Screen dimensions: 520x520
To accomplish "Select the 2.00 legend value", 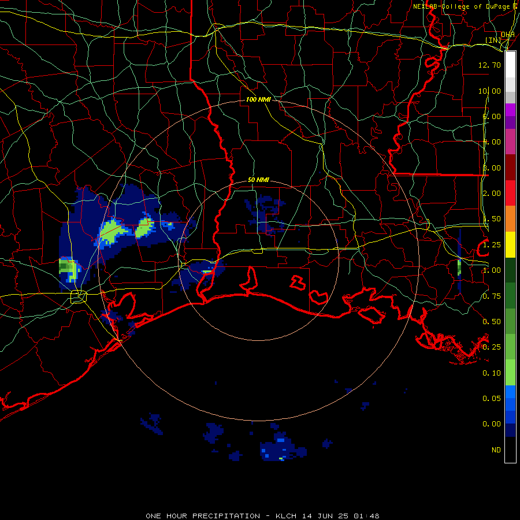I will point(492,194).
